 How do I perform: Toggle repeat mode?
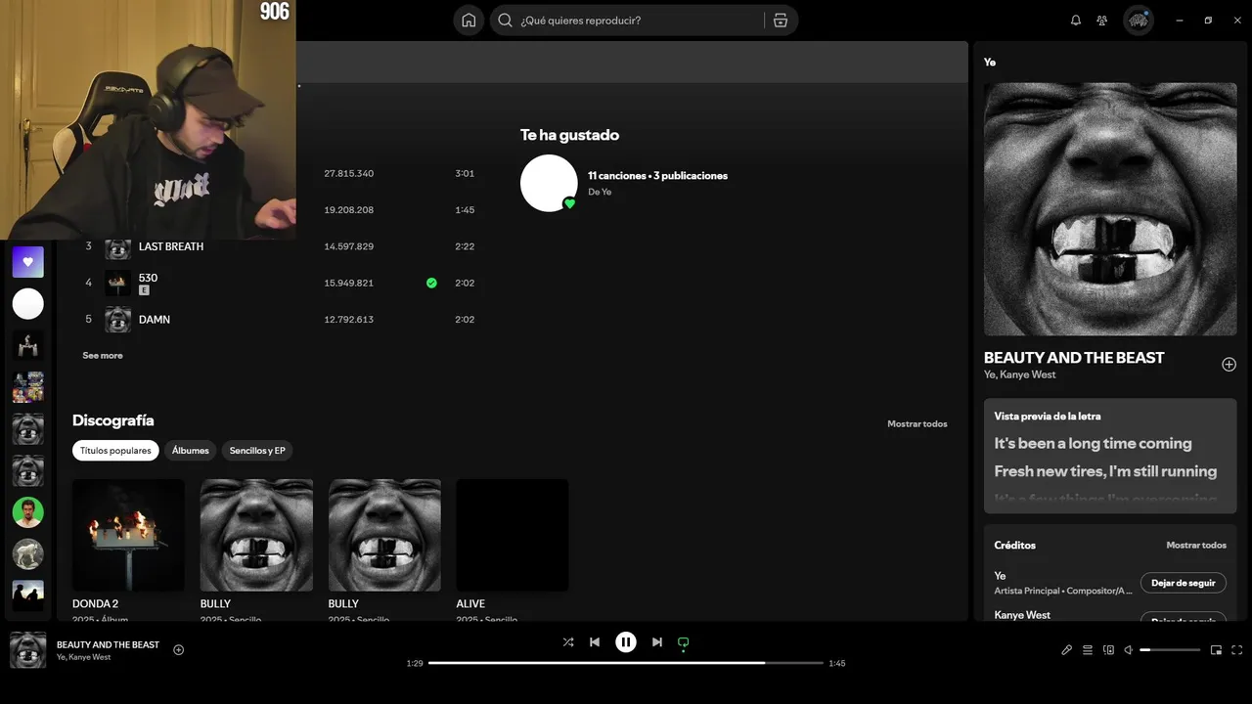pyautogui.click(x=684, y=642)
